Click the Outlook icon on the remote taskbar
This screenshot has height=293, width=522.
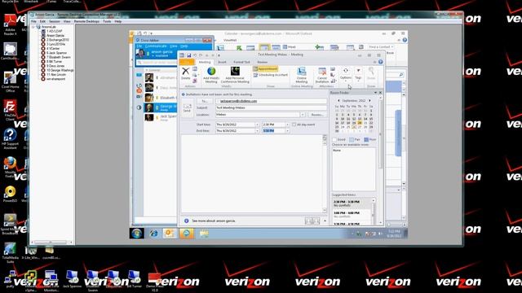(170, 234)
